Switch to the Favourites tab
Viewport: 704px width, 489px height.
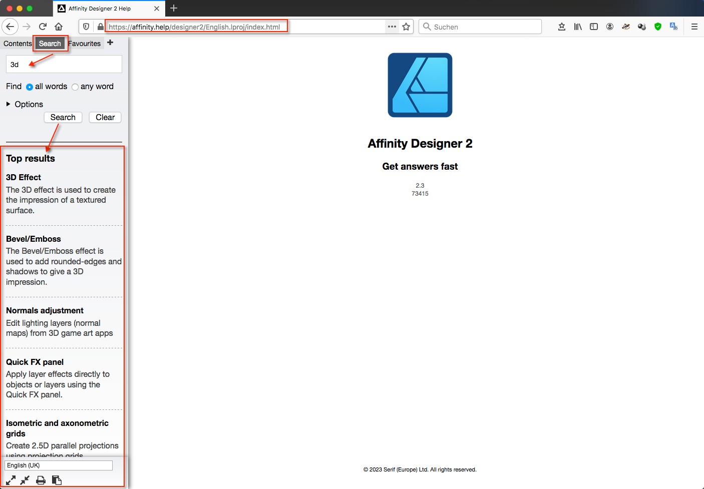(x=85, y=44)
